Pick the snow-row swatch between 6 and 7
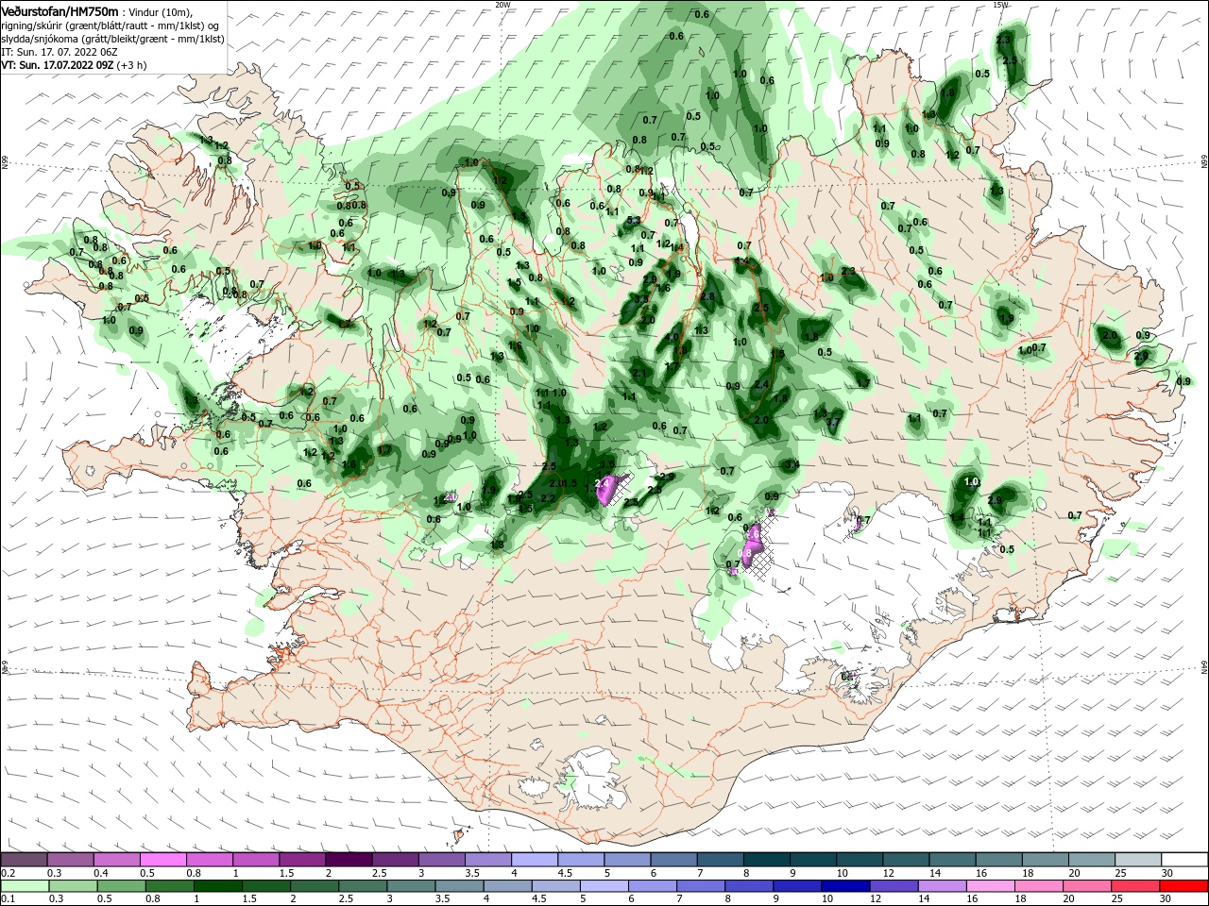Image resolution: width=1209 pixels, height=906 pixels. (x=674, y=860)
